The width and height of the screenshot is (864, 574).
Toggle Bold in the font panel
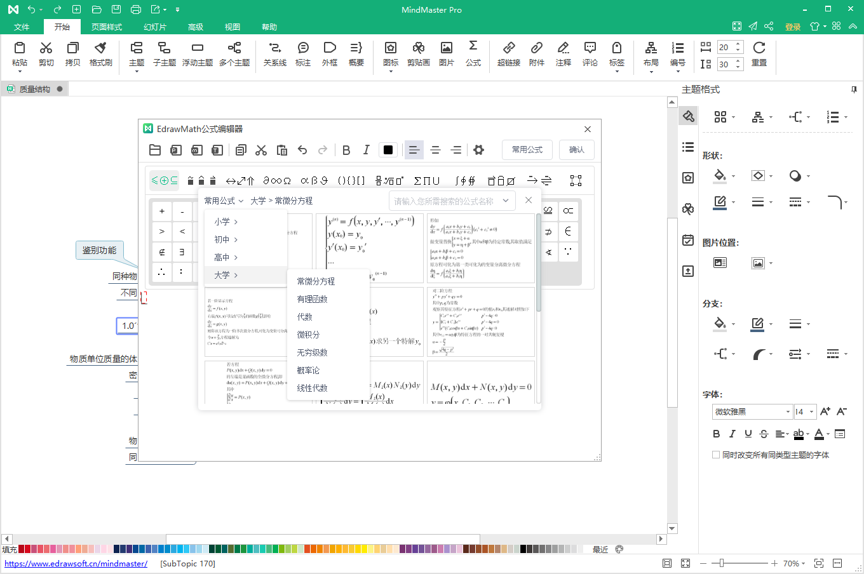point(717,434)
